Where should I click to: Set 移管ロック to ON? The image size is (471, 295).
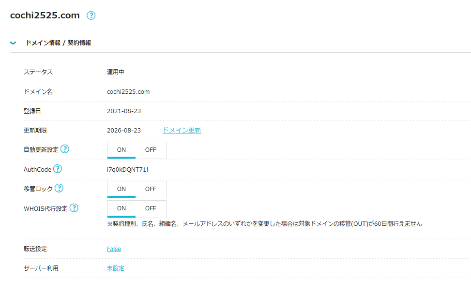coord(122,189)
